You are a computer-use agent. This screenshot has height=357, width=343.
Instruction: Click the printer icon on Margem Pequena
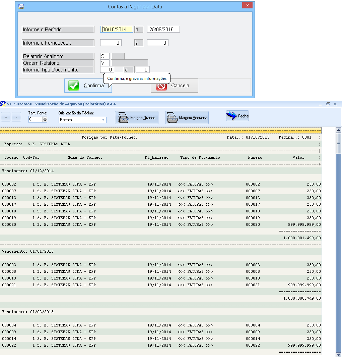(x=172, y=117)
